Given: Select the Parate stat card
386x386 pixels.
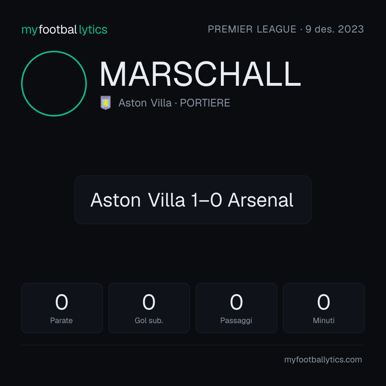Looking at the screenshot, I should [62, 308].
